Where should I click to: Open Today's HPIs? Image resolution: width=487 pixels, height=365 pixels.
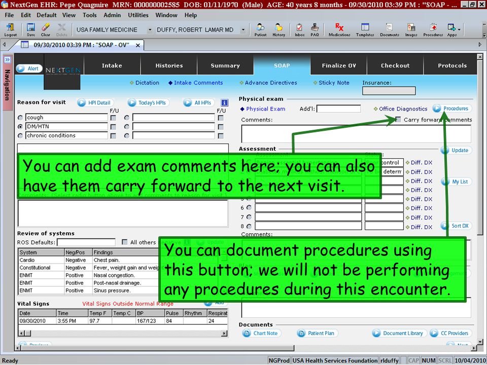point(148,103)
